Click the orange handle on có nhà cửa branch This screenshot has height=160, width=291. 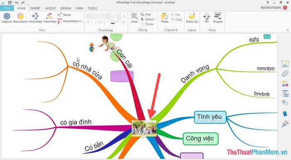pyautogui.click(x=77, y=69)
